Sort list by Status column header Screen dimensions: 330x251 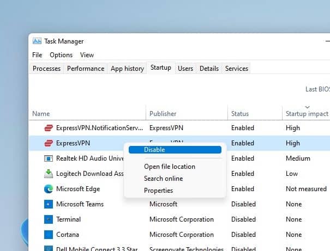240,114
